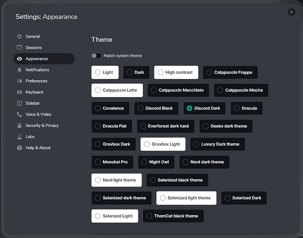Switch to Labs settings
The width and height of the screenshot is (303, 238).
coord(44,137)
